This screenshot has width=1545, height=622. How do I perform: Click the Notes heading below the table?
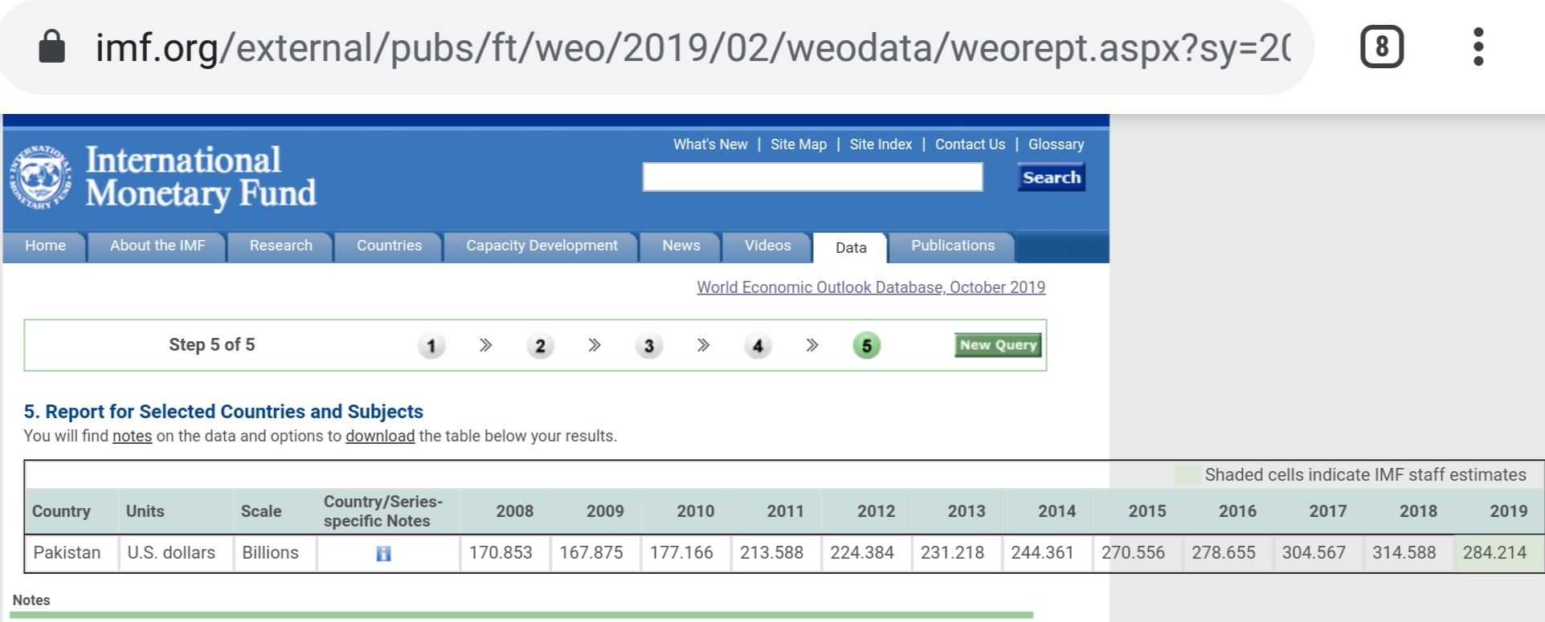31,600
